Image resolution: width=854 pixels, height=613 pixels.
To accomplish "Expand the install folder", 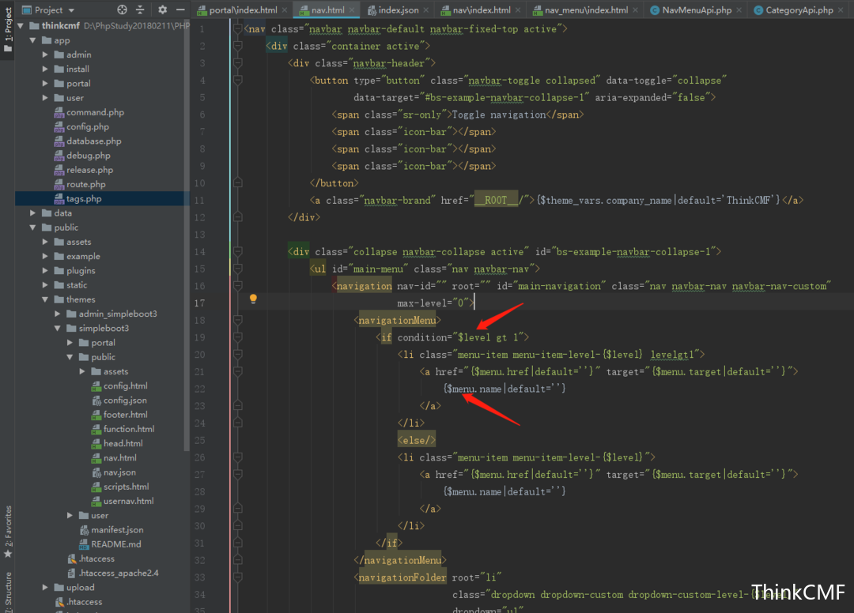I will pyautogui.click(x=45, y=69).
